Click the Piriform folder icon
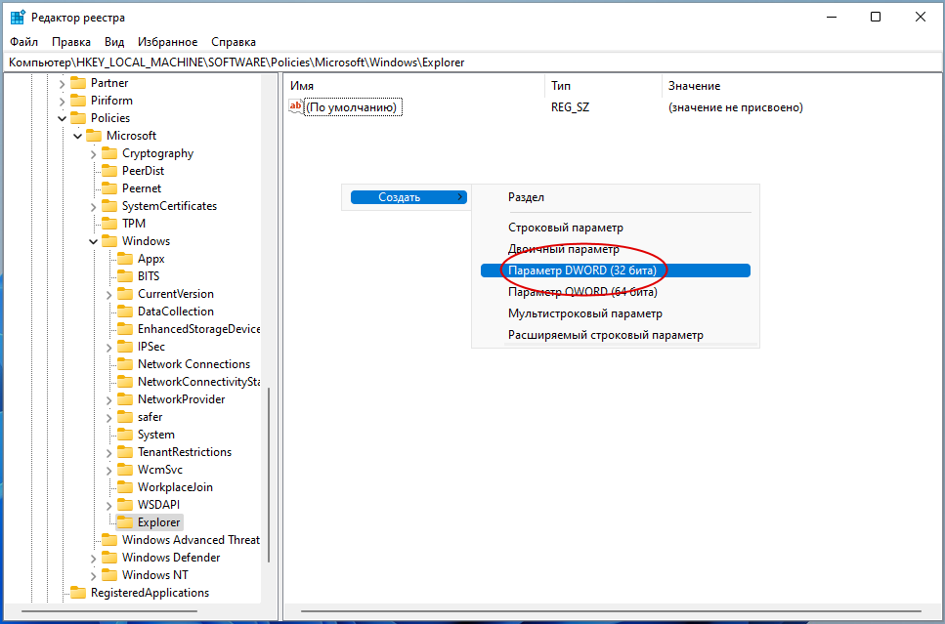Image resolution: width=945 pixels, height=624 pixels. click(78, 100)
